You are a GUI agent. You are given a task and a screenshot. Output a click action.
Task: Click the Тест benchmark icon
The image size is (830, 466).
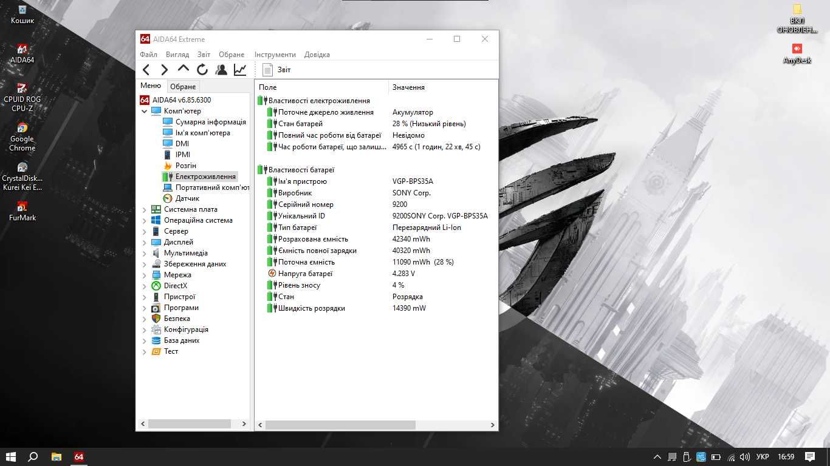pyautogui.click(x=156, y=351)
